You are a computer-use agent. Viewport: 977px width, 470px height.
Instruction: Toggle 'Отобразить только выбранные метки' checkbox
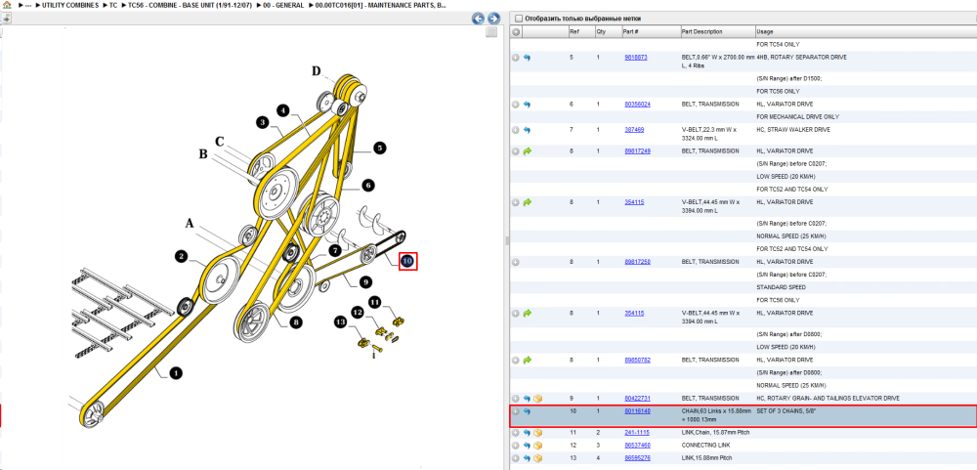pos(519,19)
